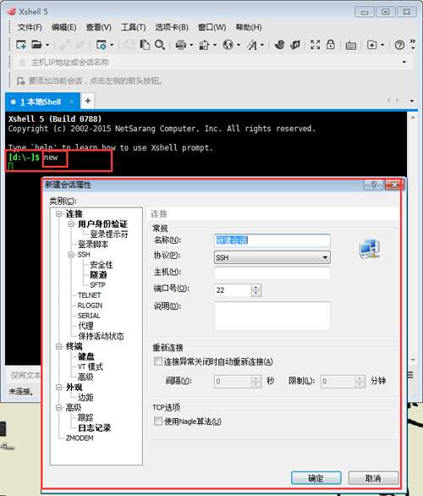Select the 本地Shell tab

pos(41,102)
